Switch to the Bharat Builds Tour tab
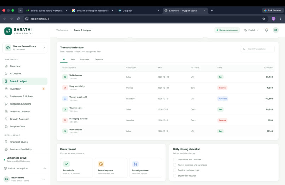The image size is (285, 185). pyautogui.click(x=47, y=11)
